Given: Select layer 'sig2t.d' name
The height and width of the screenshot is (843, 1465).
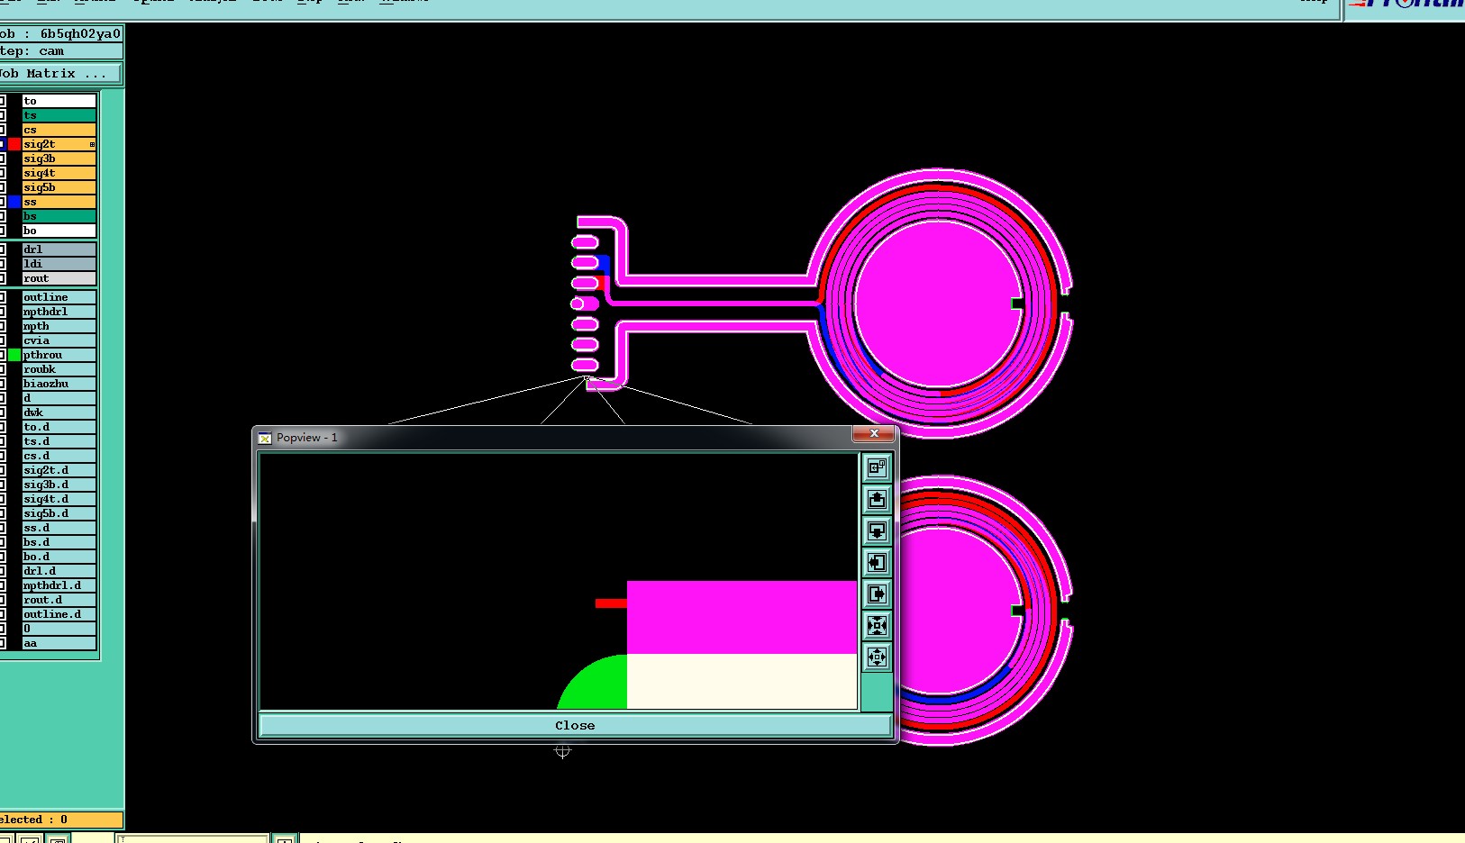Looking at the screenshot, I should tap(59, 470).
